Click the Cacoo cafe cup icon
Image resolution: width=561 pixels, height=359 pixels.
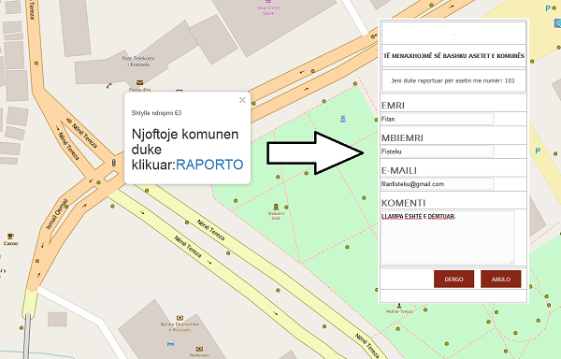point(10,236)
